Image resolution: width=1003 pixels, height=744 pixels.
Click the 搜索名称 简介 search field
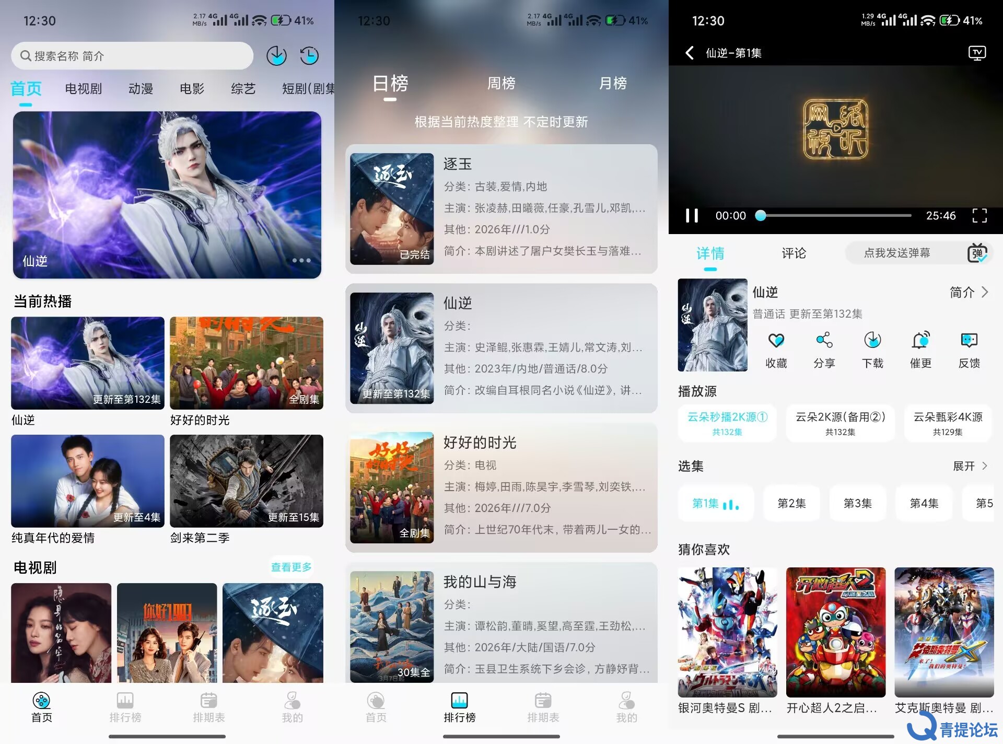click(x=132, y=56)
